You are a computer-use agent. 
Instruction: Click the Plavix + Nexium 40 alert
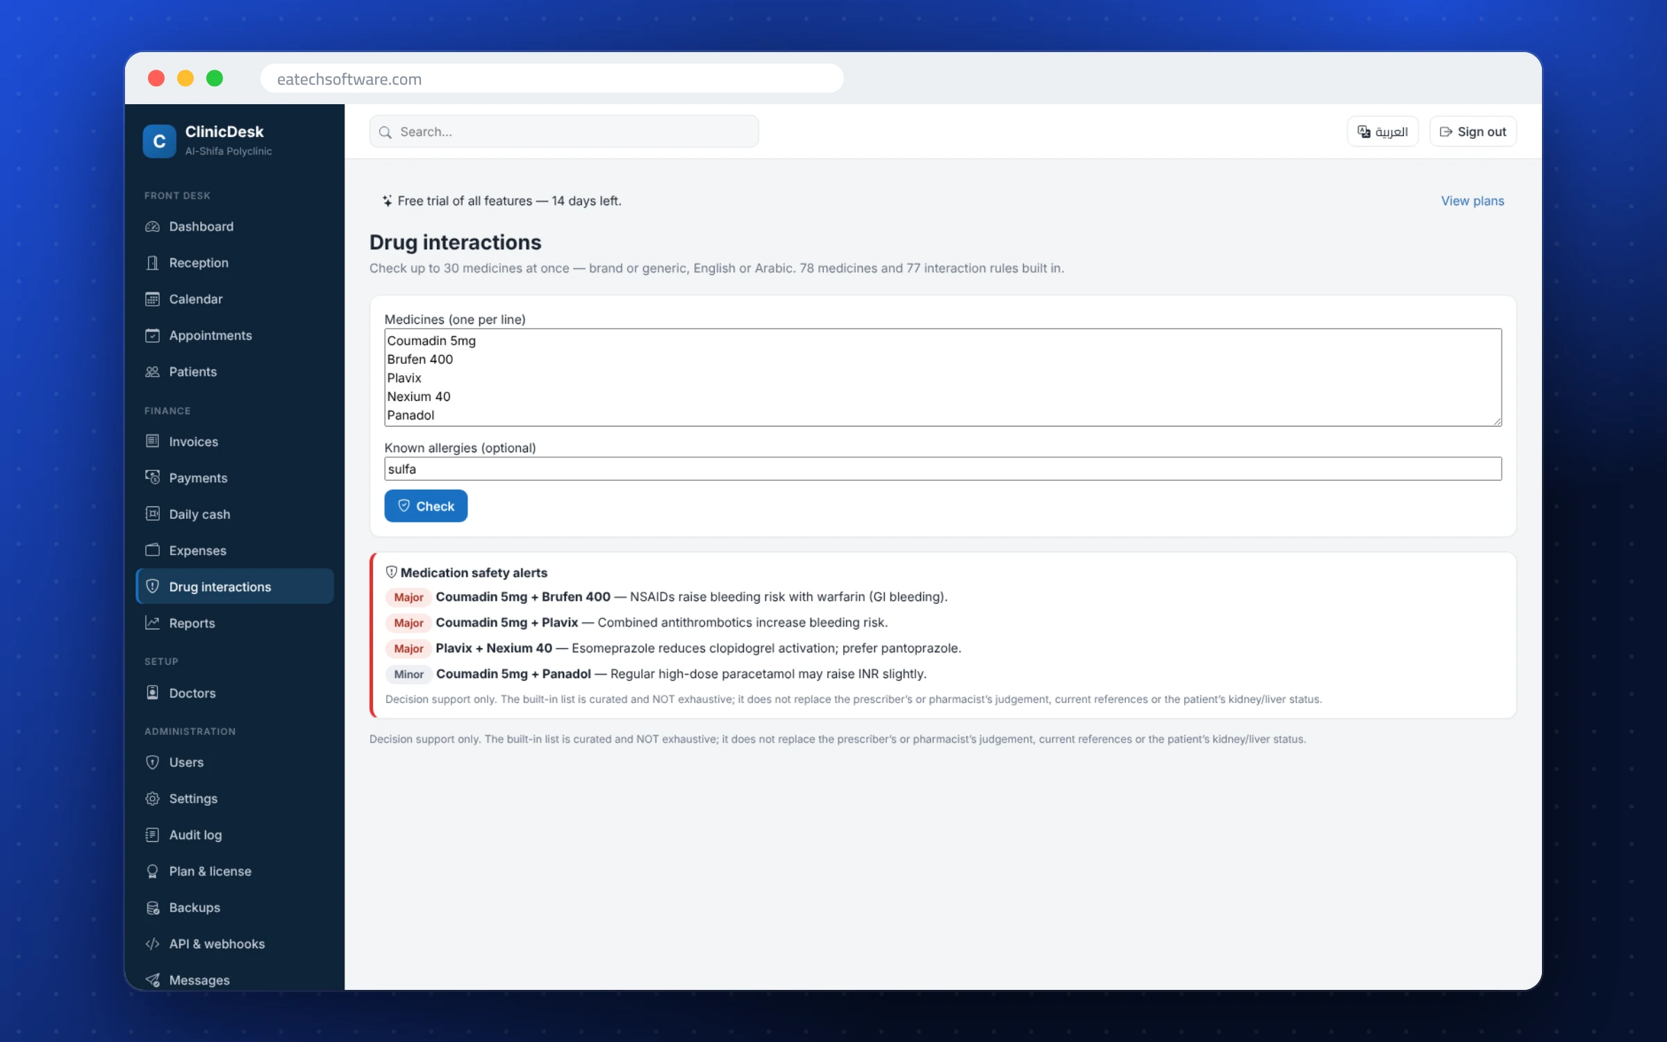673,648
